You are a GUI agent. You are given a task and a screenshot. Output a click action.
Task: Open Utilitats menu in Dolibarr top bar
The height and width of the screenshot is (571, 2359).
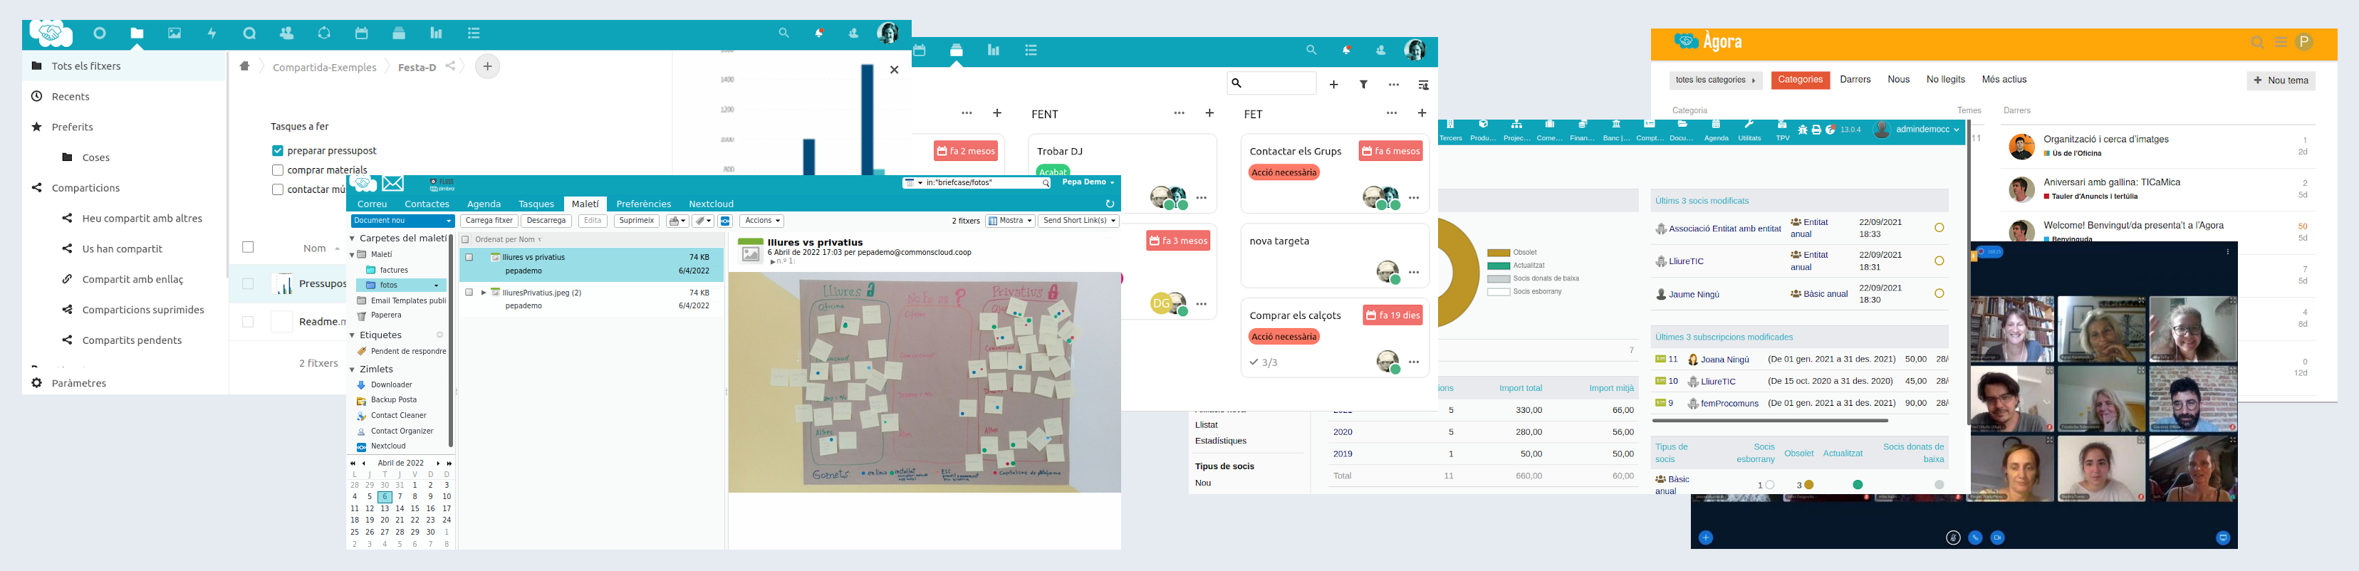pos(1749,130)
